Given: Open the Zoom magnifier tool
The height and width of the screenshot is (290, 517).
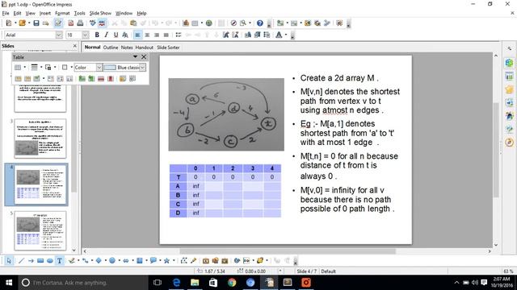Looking at the screenshot, I should [x=243, y=23].
